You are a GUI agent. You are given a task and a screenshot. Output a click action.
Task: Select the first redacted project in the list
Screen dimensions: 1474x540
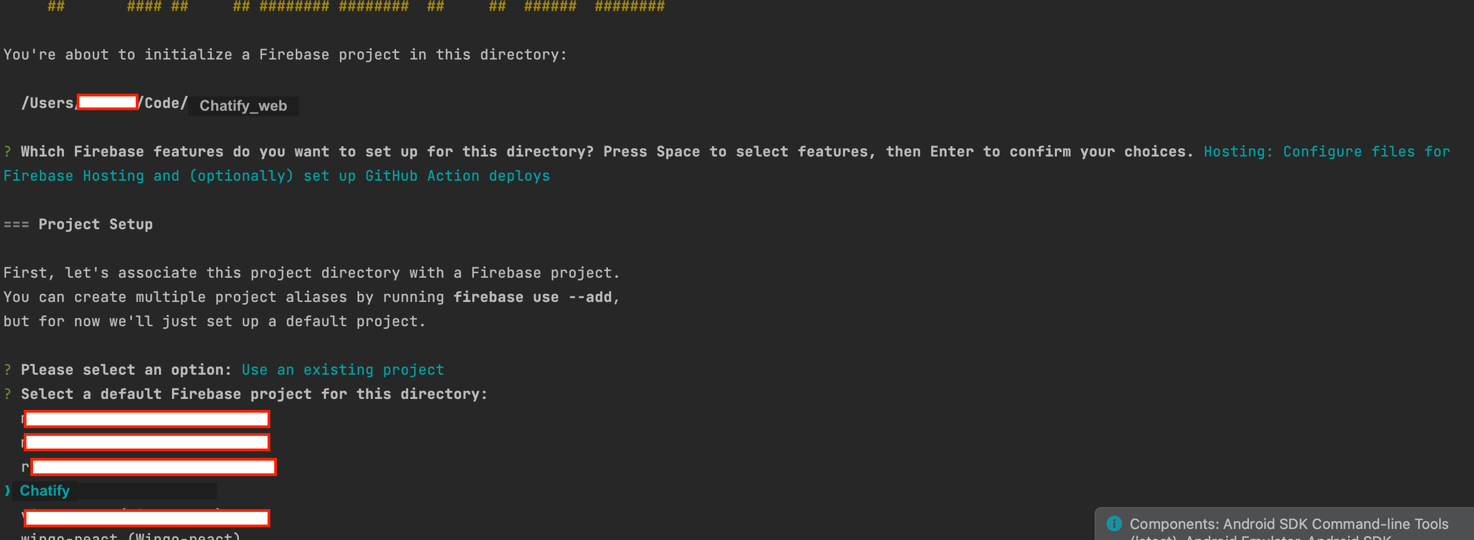pyautogui.click(x=147, y=419)
